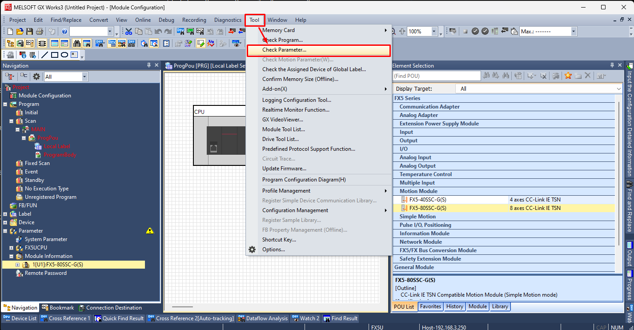The image size is (634, 330).
Task: Click the Save floppy disk icon
Action: click(29, 32)
